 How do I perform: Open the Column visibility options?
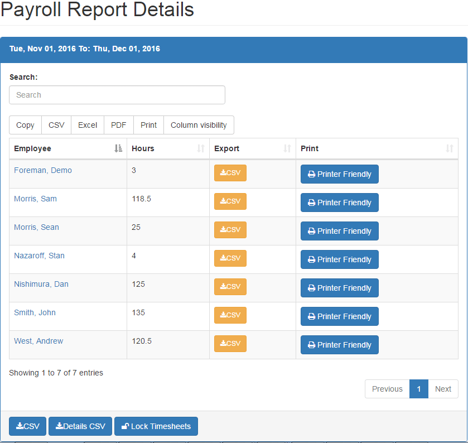[199, 125]
